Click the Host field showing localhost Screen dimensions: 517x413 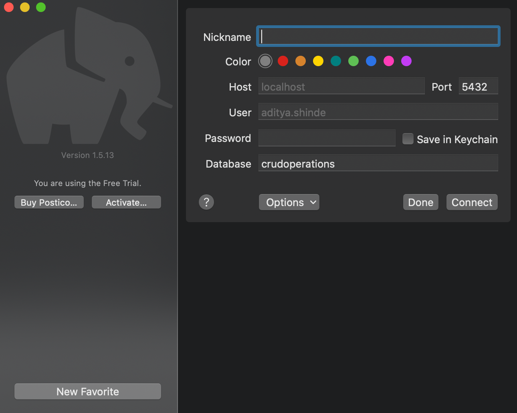tap(341, 86)
